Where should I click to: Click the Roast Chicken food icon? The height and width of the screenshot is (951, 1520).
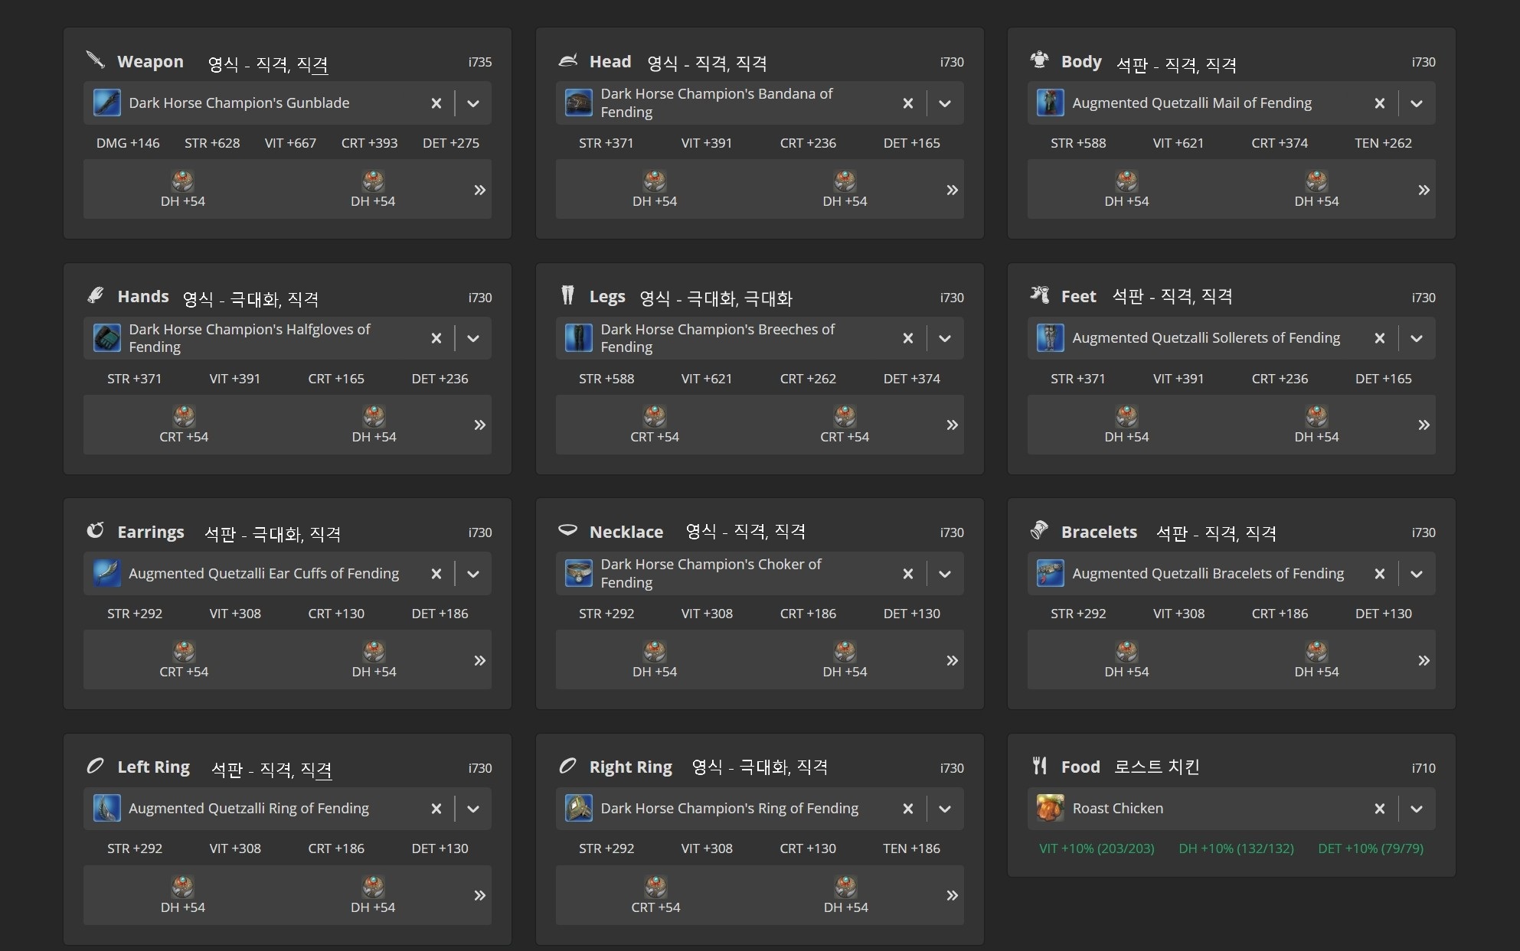[1050, 809]
